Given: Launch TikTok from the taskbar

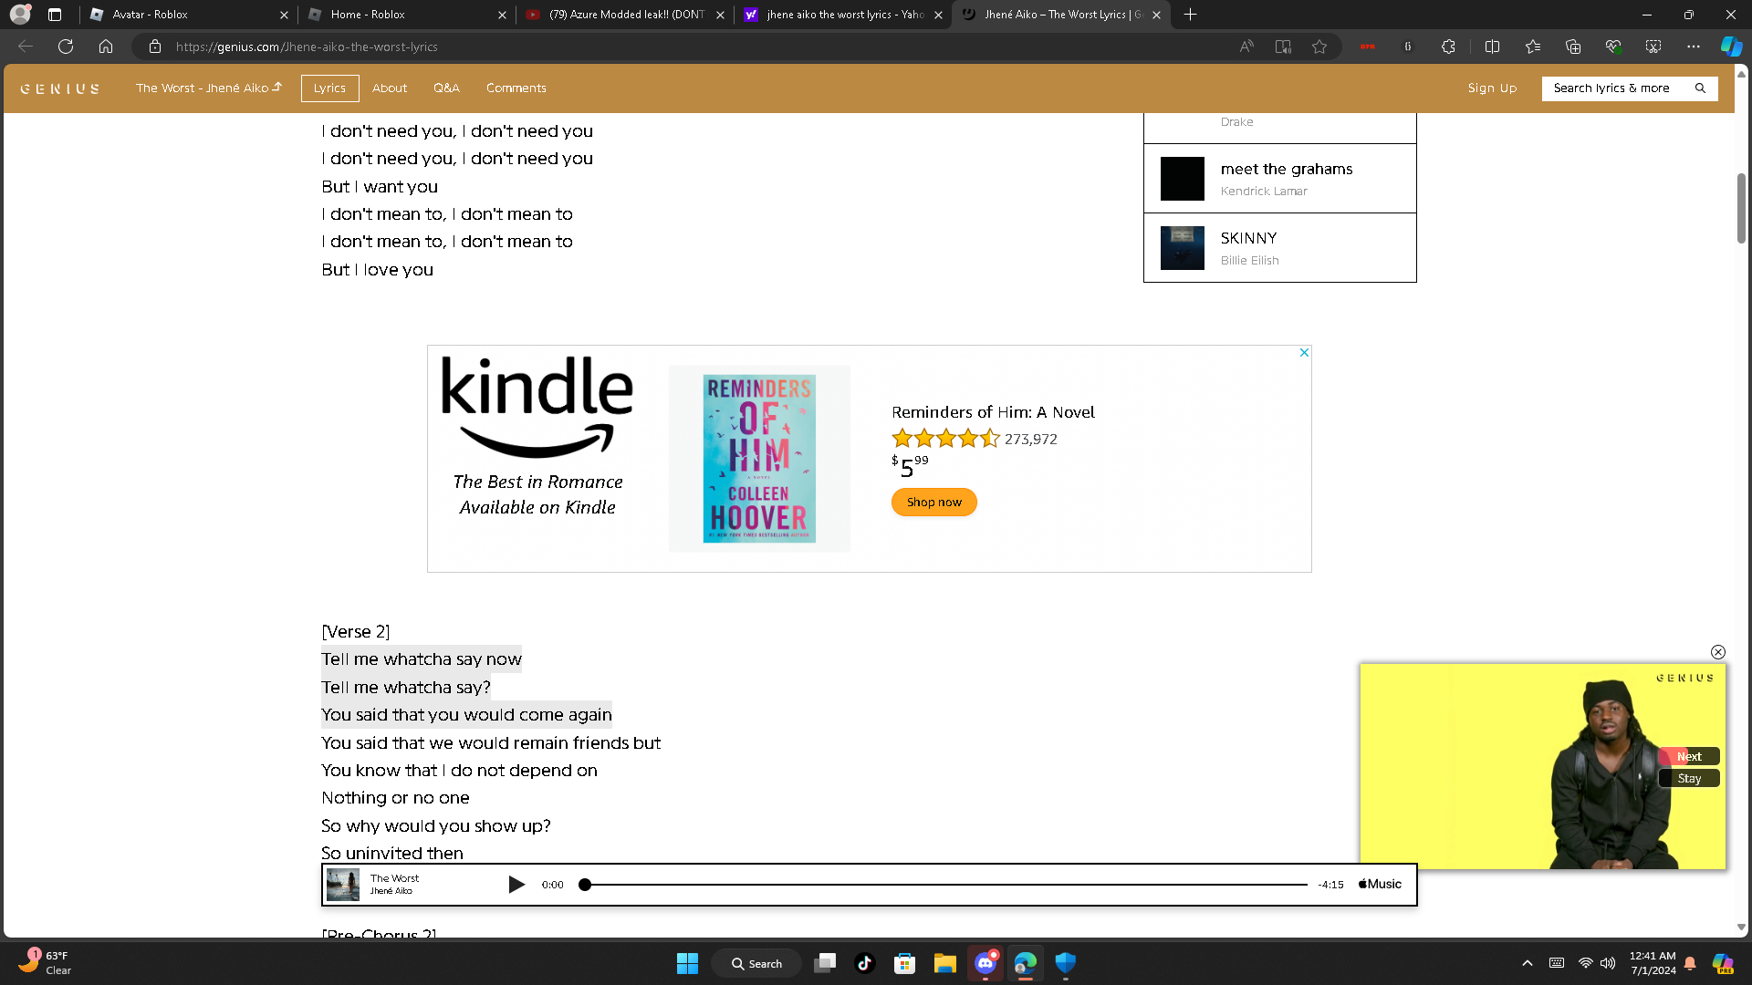Looking at the screenshot, I should [x=865, y=963].
